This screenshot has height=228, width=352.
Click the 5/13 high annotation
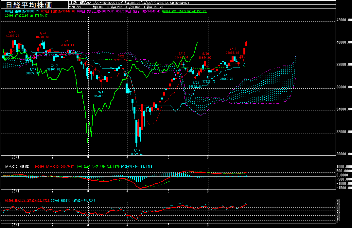click(181, 55)
